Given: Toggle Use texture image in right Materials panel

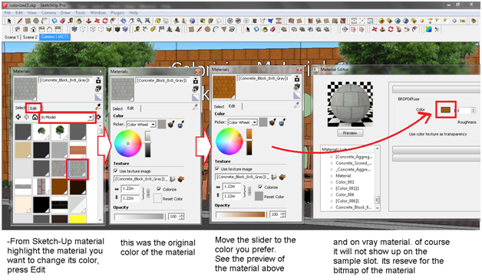Looking at the screenshot, I should pos(217,169).
